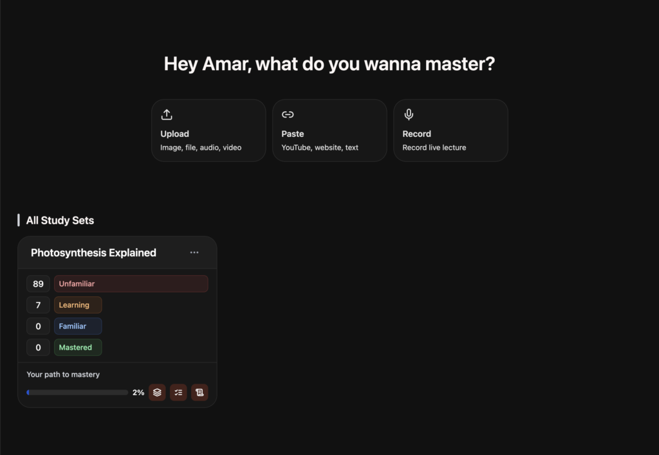Select the Learning label pill
This screenshot has height=455, width=659.
[x=77, y=305]
